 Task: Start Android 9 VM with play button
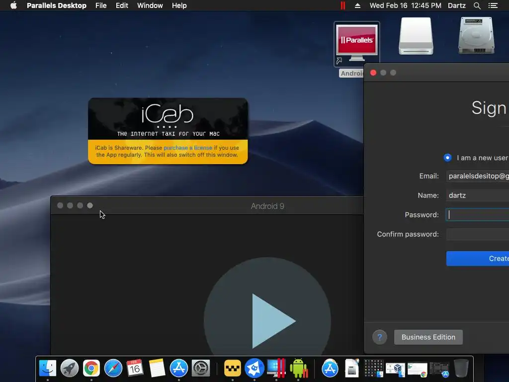click(x=267, y=320)
